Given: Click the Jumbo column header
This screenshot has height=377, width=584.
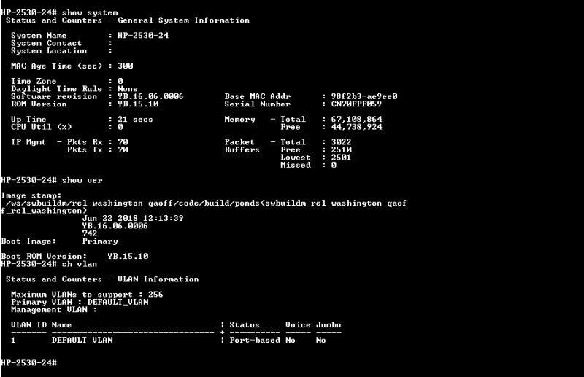Looking at the screenshot, I should click(x=328, y=325).
